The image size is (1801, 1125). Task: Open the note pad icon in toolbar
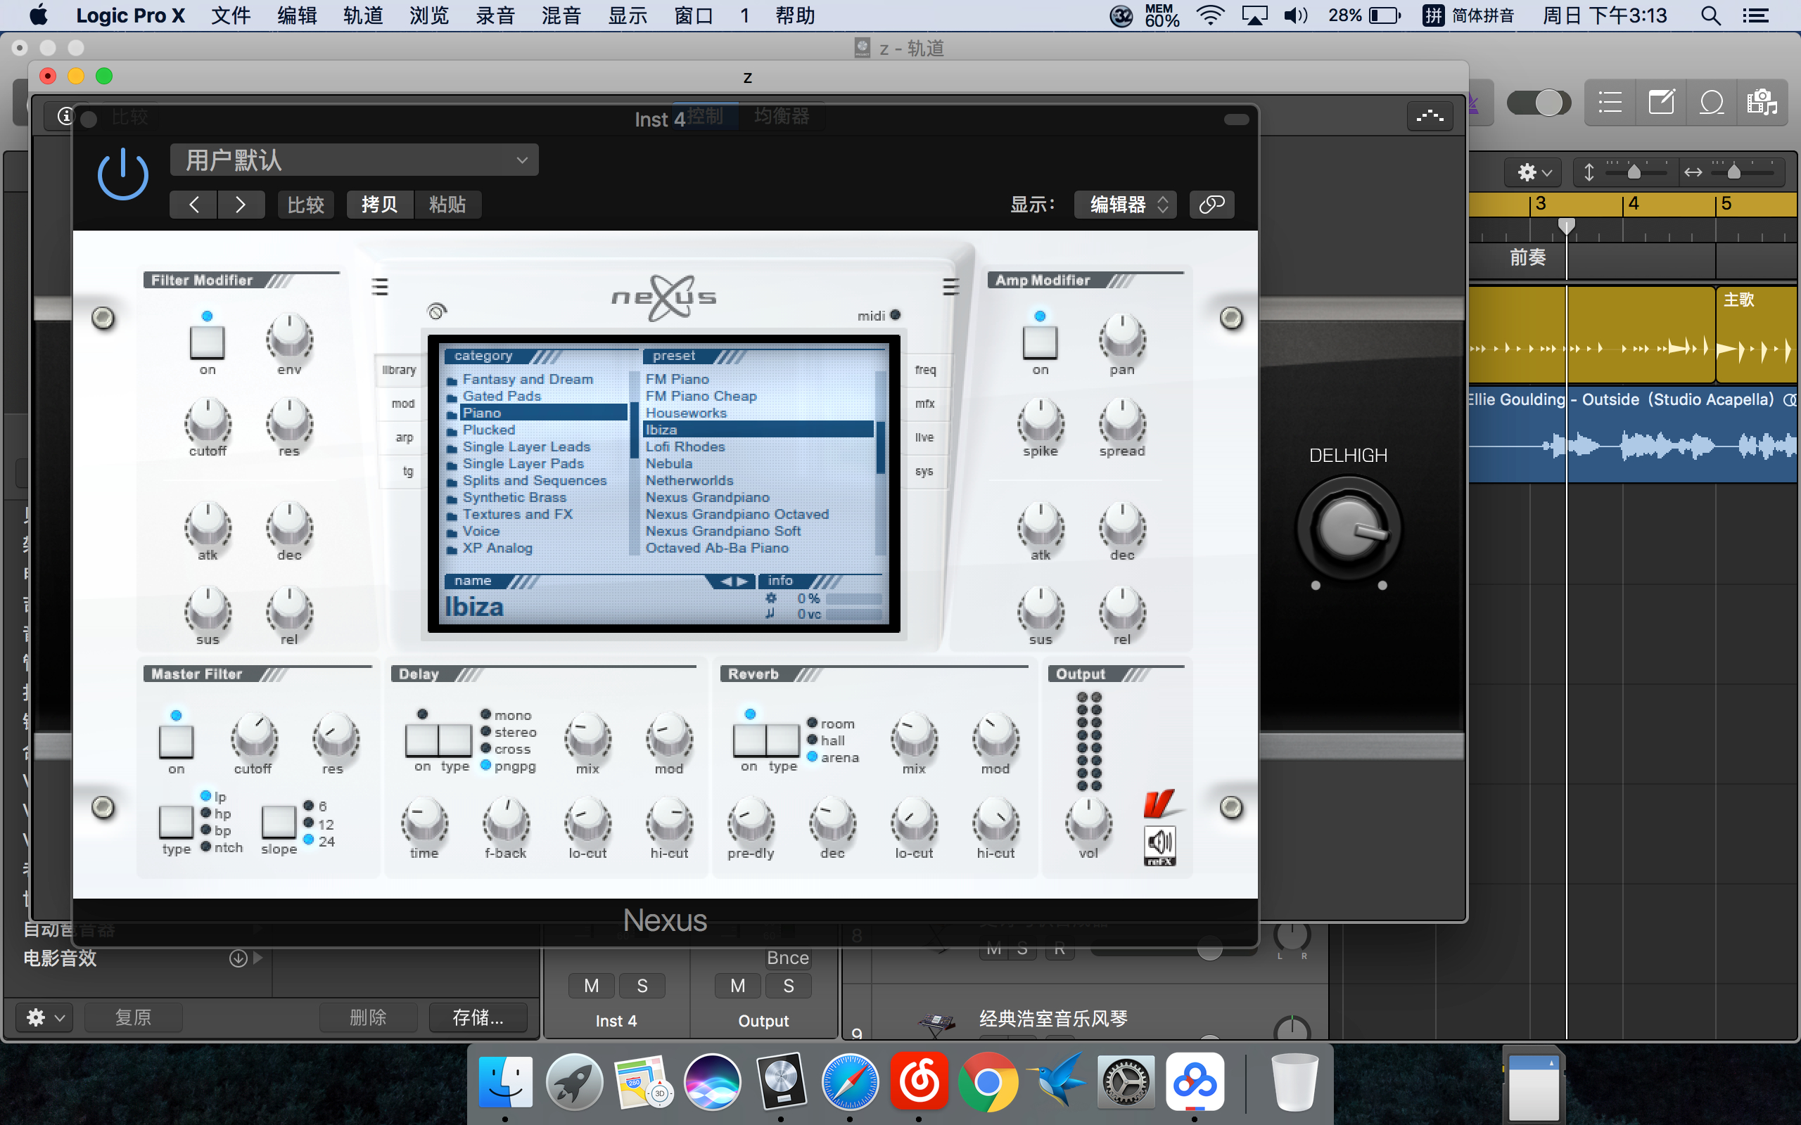coord(1661,103)
